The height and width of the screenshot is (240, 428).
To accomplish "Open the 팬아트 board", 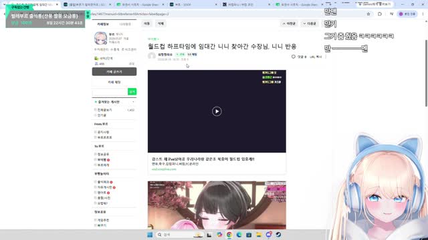I will [x=102, y=193].
